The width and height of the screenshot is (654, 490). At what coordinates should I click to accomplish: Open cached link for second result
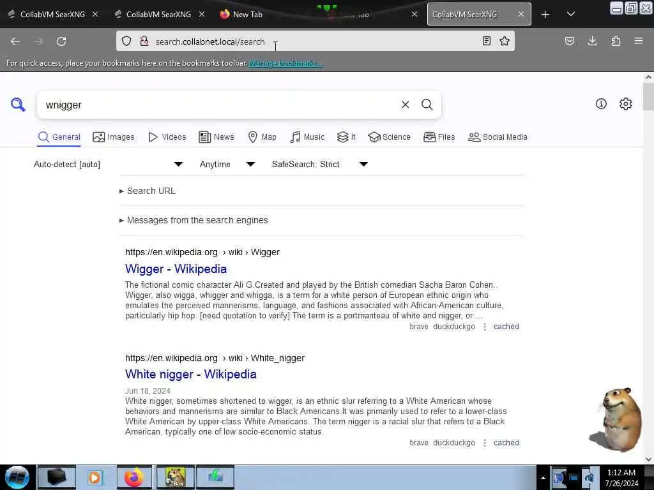(x=506, y=443)
